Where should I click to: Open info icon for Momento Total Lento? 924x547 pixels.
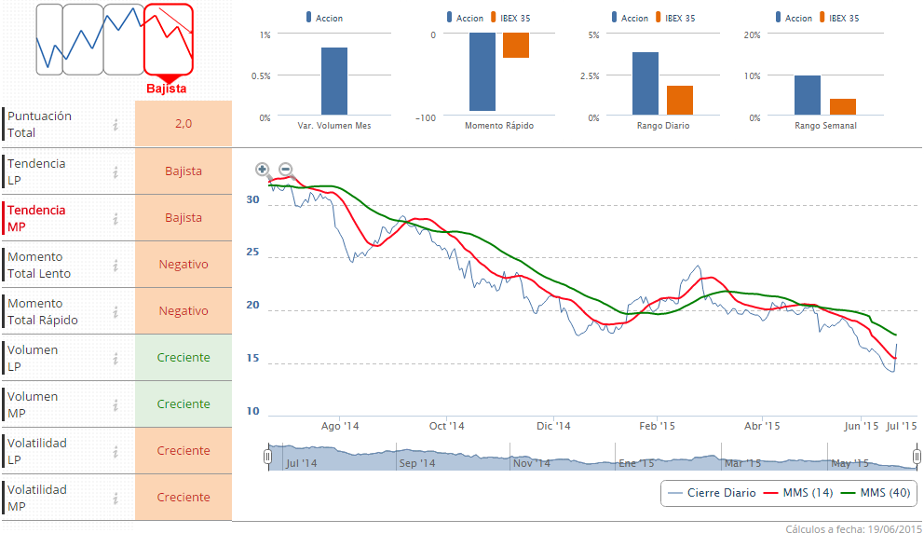point(115,265)
